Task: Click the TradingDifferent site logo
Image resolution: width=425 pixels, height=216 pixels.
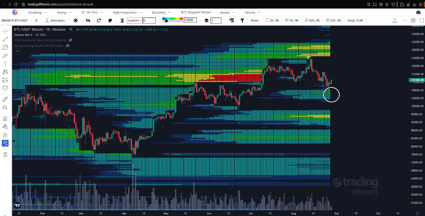Action: [15, 12]
